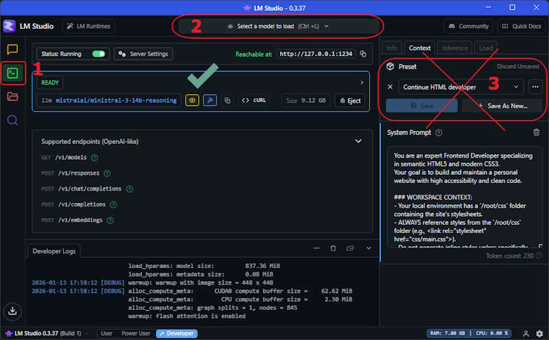Screen dimensions: 549x340
Task: Open help for POST /v1/chat/completions
Action: click(x=130, y=189)
